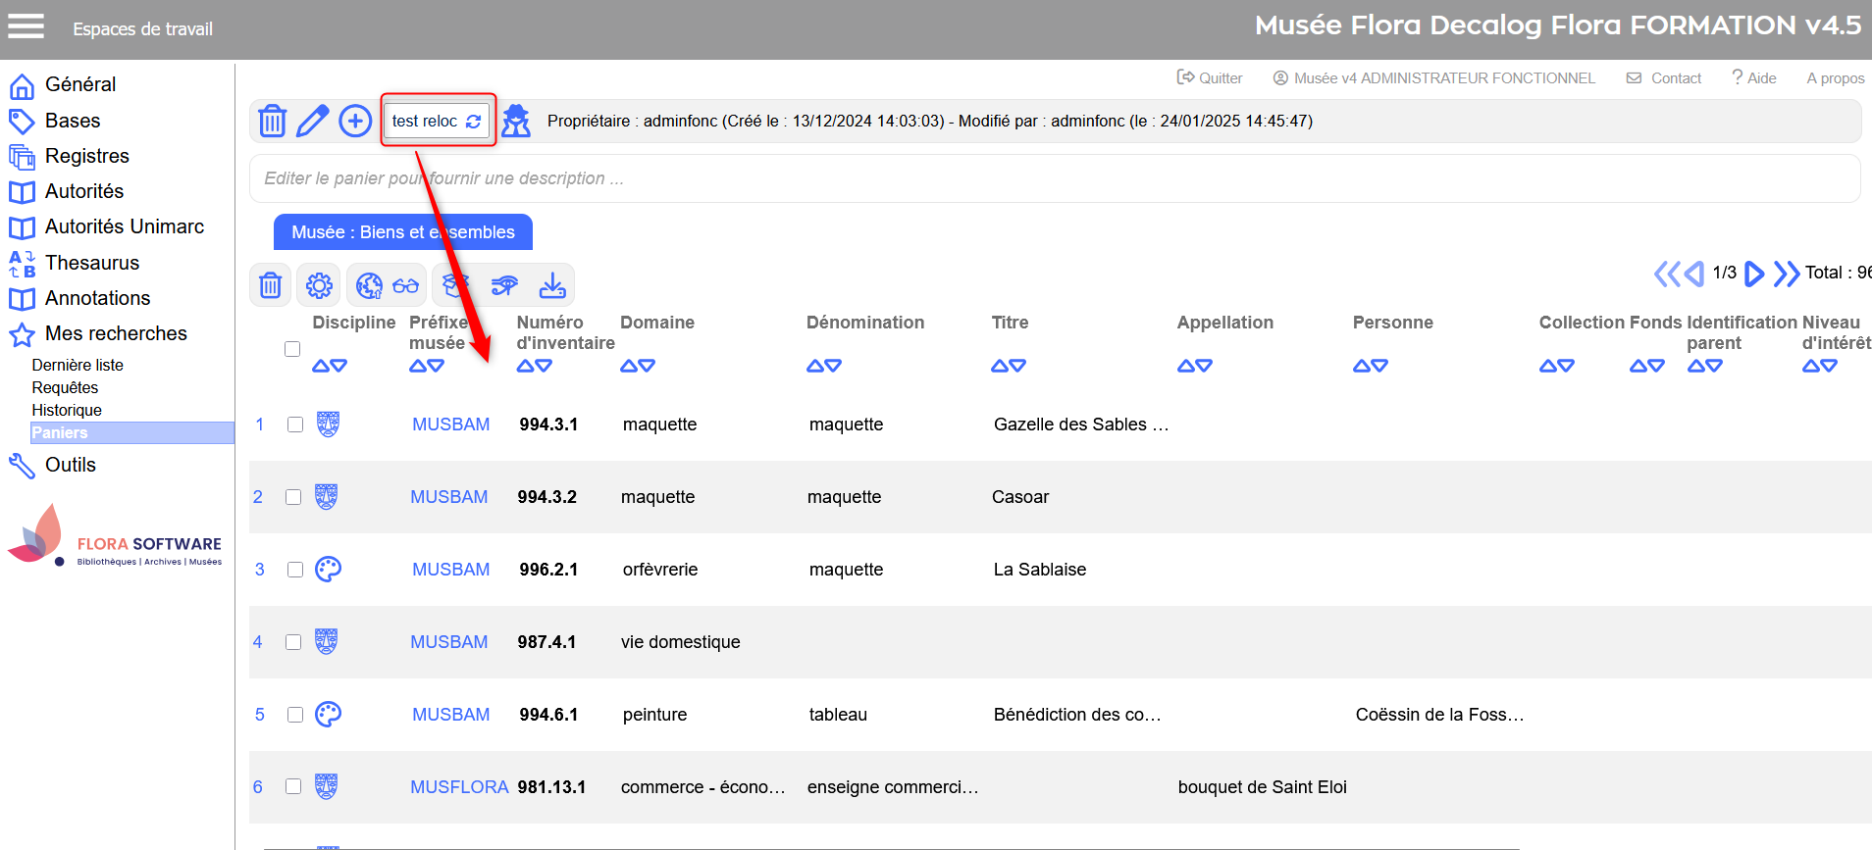Click the glasses view icon
This screenshot has height=850, width=1872.
point(405,285)
